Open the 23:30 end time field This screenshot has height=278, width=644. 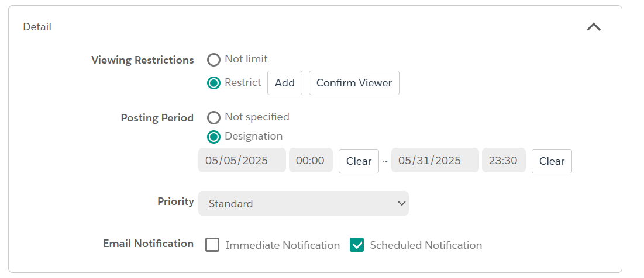click(x=504, y=161)
